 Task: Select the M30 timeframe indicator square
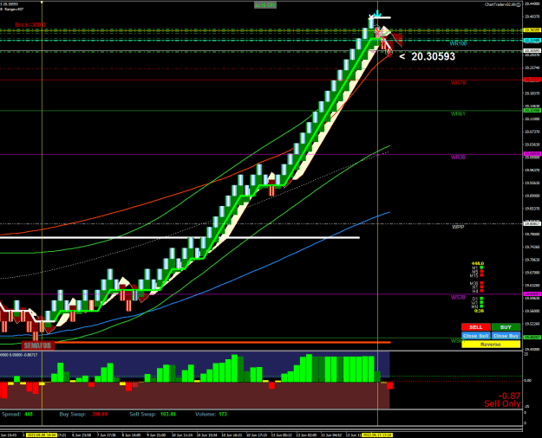click(481, 283)
